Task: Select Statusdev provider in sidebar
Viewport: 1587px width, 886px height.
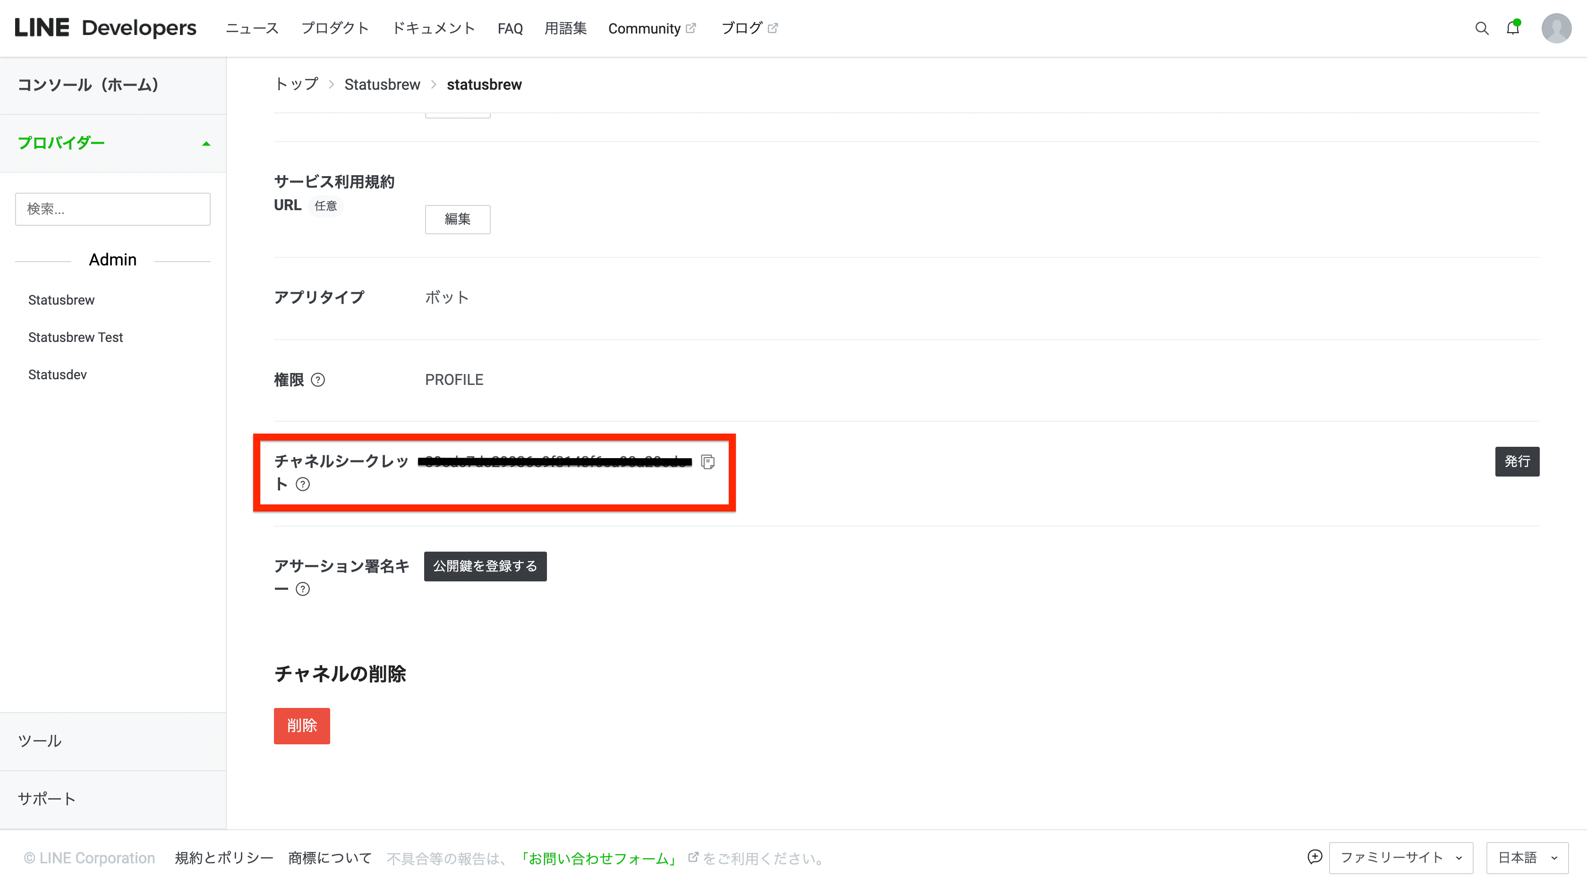Action: (57, 375)
